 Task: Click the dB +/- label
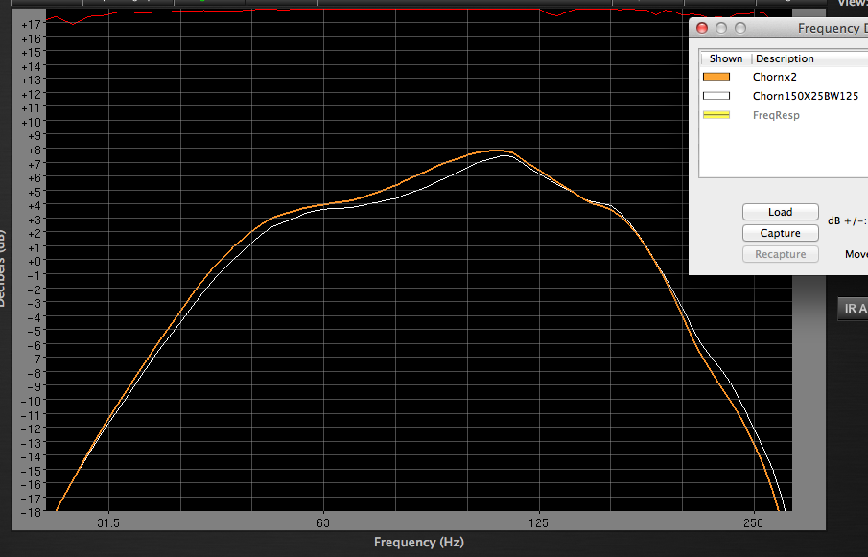pyautogui.click(x=847, y=220)
